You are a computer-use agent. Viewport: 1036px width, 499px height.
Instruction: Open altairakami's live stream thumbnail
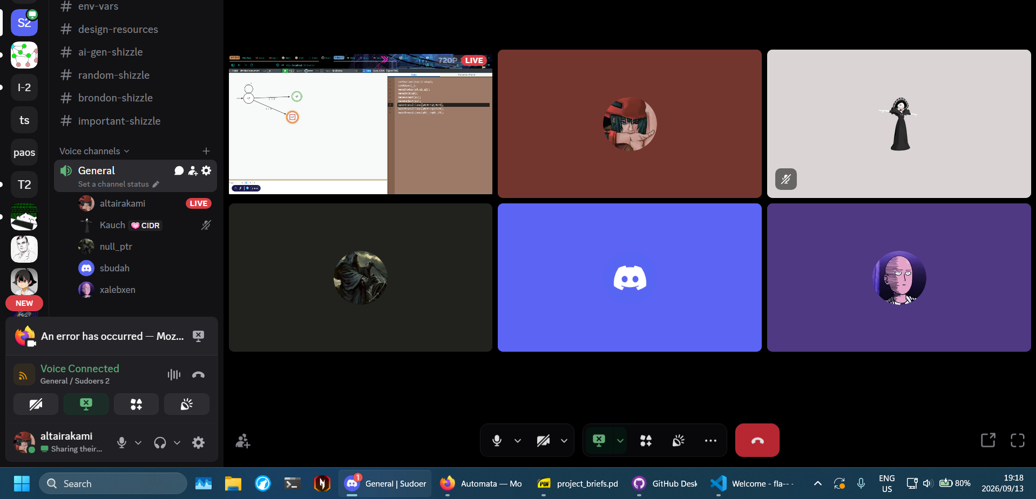point(361,124)
